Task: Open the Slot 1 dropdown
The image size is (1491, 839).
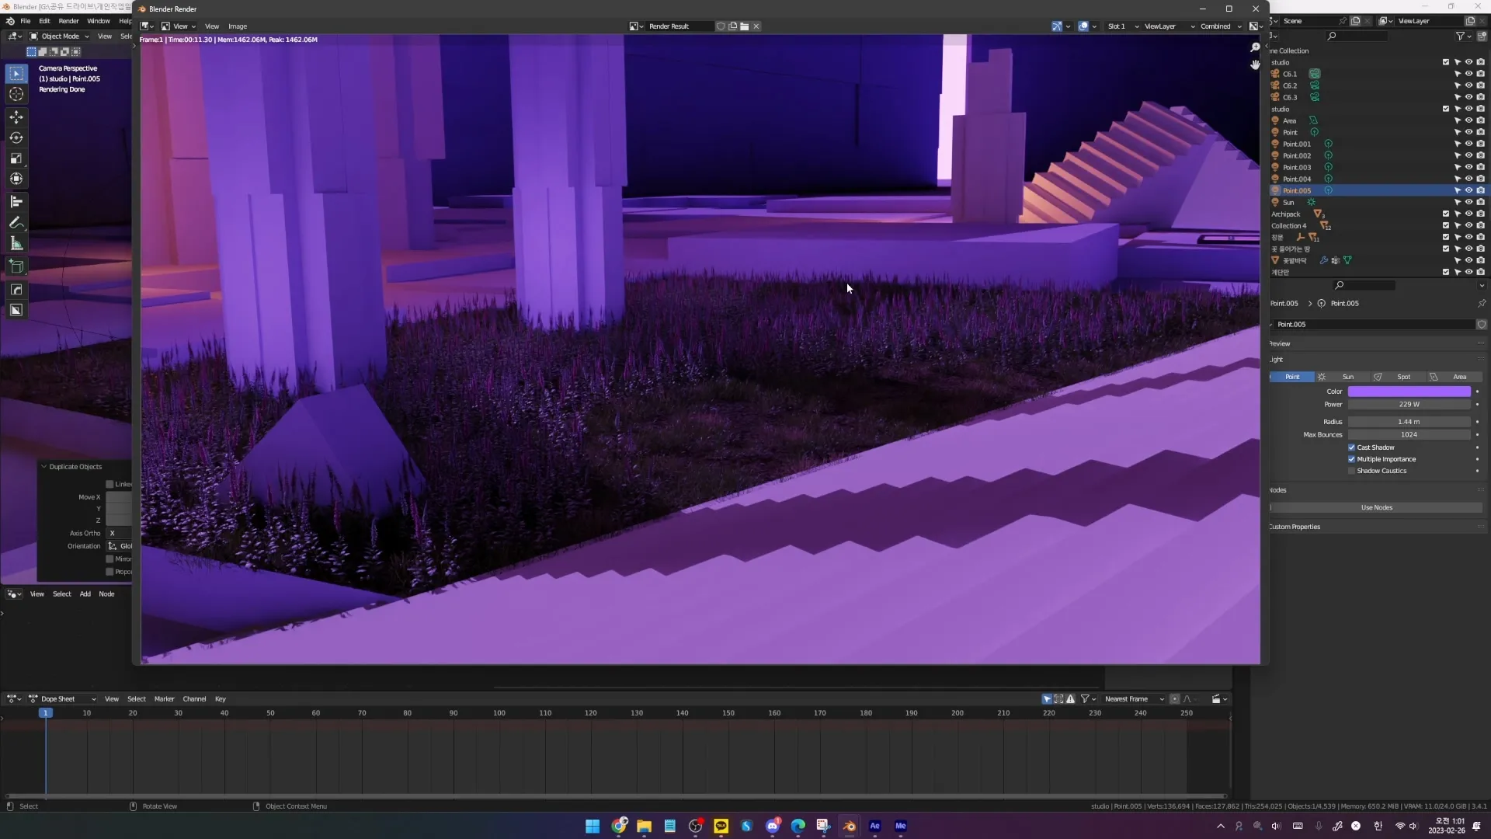Action: [x=1122, y=26]
